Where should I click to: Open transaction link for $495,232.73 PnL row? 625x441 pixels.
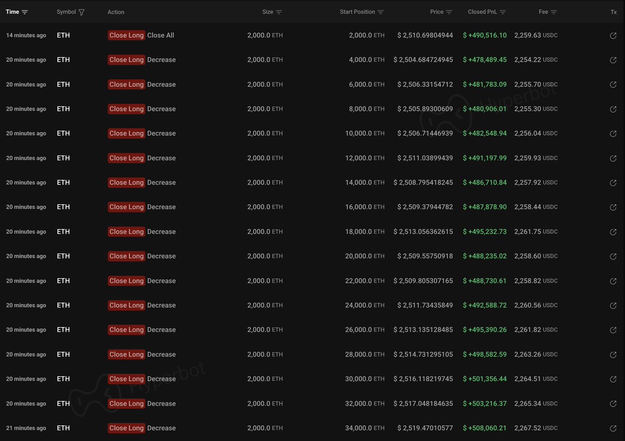tap(613, 232)
